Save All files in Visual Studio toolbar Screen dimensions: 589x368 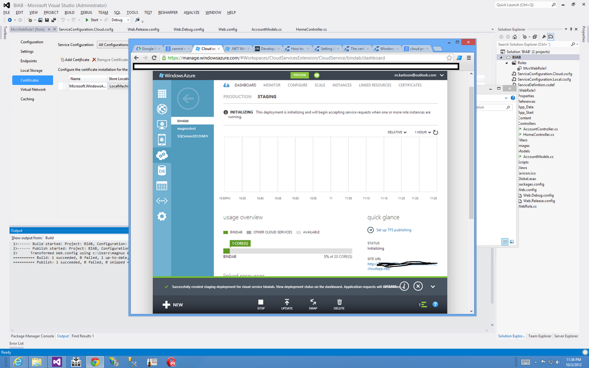point(53,20)
